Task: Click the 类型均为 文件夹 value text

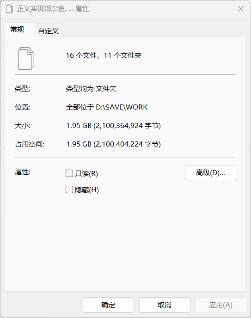Action: point(91,89)
